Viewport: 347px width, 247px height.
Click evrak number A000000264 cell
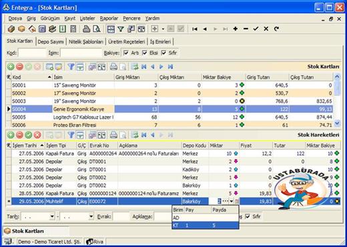point(103,154)
